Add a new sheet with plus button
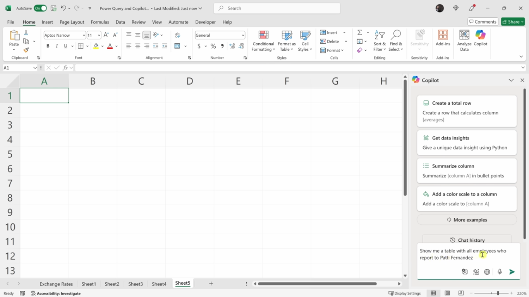The image size is (529, 297). tap(211, 283)
